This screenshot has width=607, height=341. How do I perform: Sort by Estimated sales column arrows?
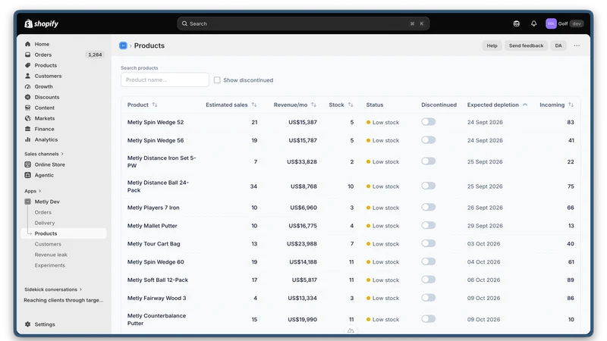tap(254, 105)
